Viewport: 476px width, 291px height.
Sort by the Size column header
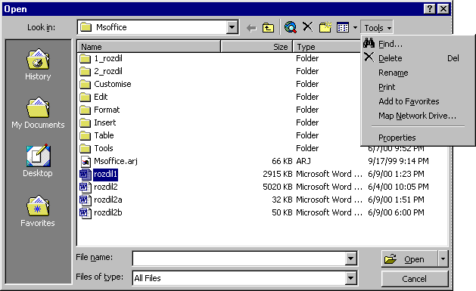coord(257,47)
